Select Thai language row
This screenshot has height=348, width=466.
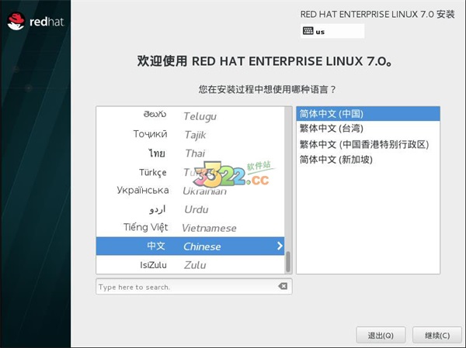pos(190,153)
